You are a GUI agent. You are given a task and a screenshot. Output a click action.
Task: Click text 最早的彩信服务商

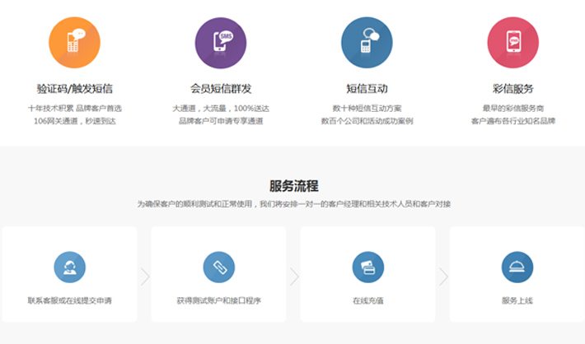[513, 109]
